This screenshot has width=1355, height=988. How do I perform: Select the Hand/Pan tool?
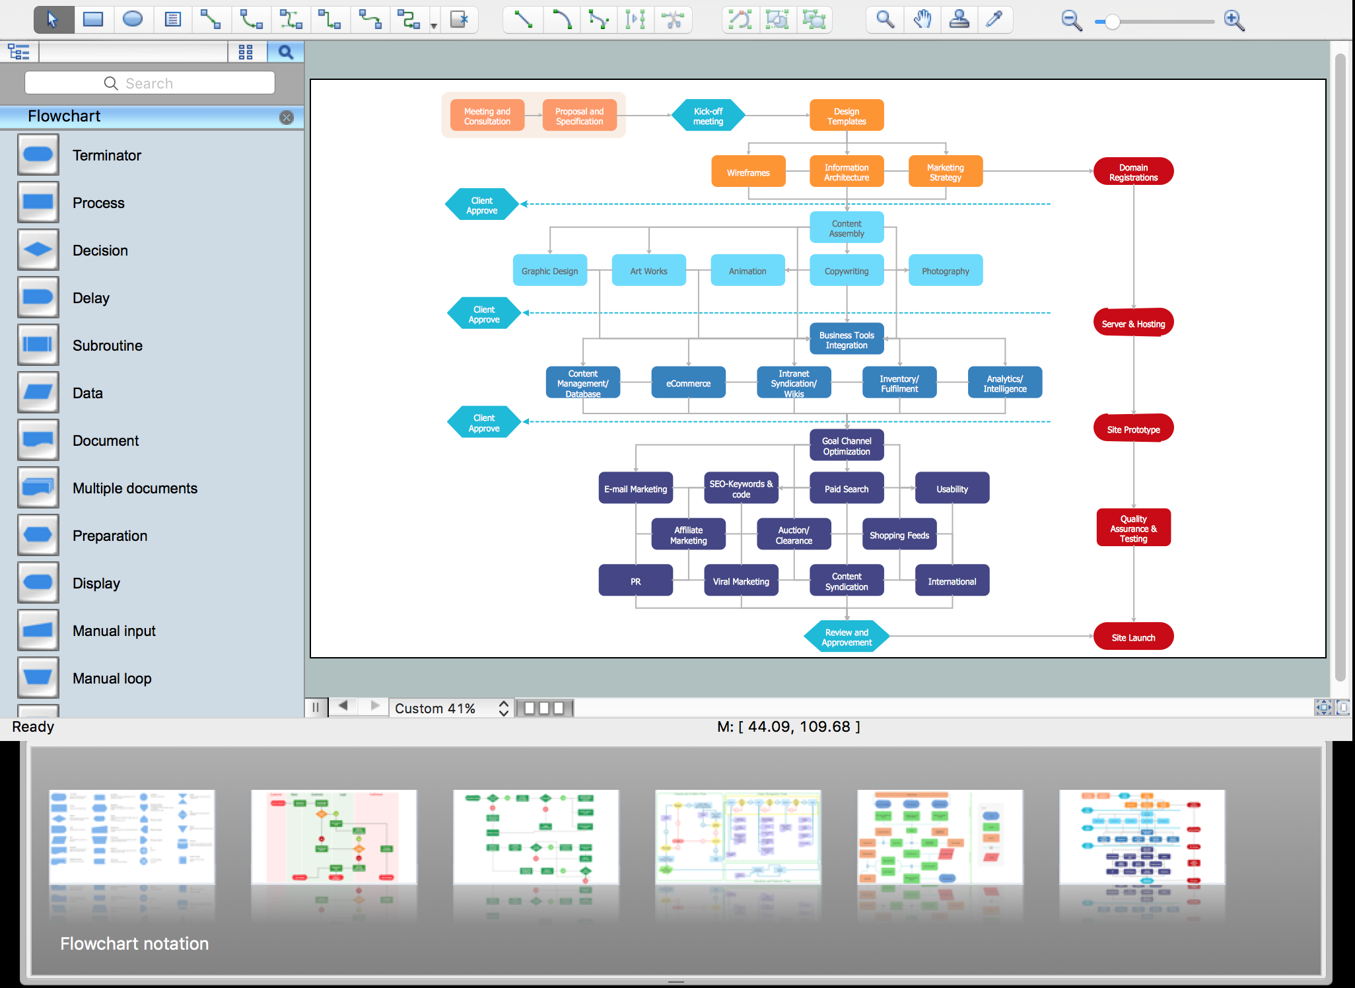[922, 19]
